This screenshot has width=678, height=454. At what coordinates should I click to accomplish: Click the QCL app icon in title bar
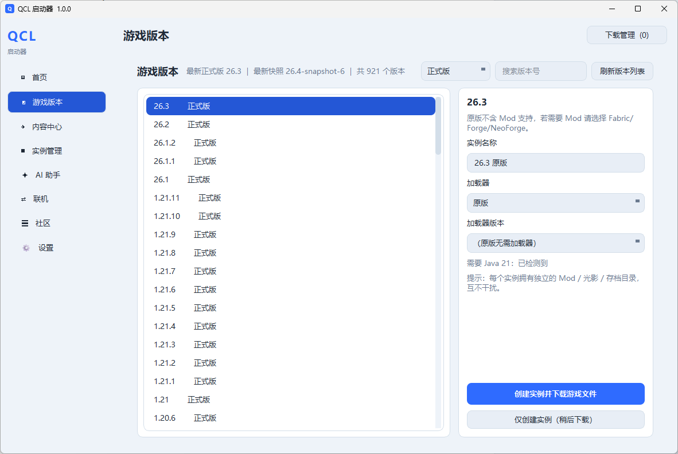click(x=10, y=9)
